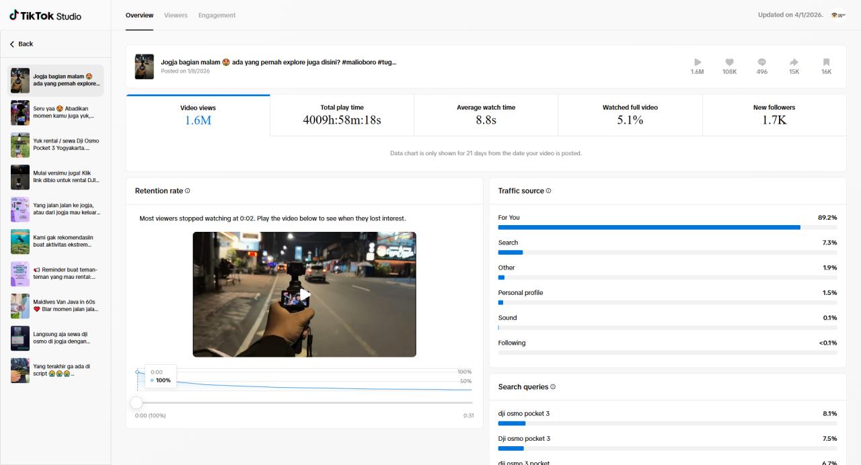Click the 'Updated on 4/1/2026' text
The height and width of the screenshot is (465, 861).
click(790, 15)
